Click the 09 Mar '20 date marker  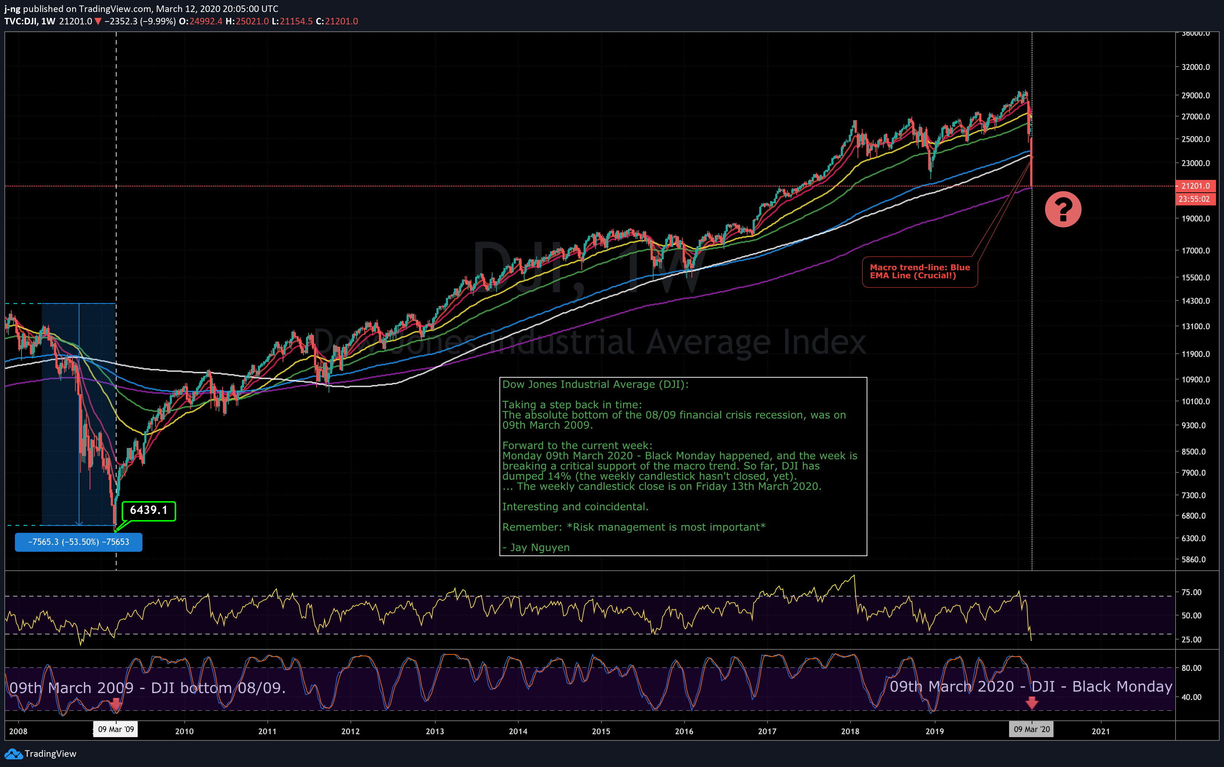coord(1031,729)
